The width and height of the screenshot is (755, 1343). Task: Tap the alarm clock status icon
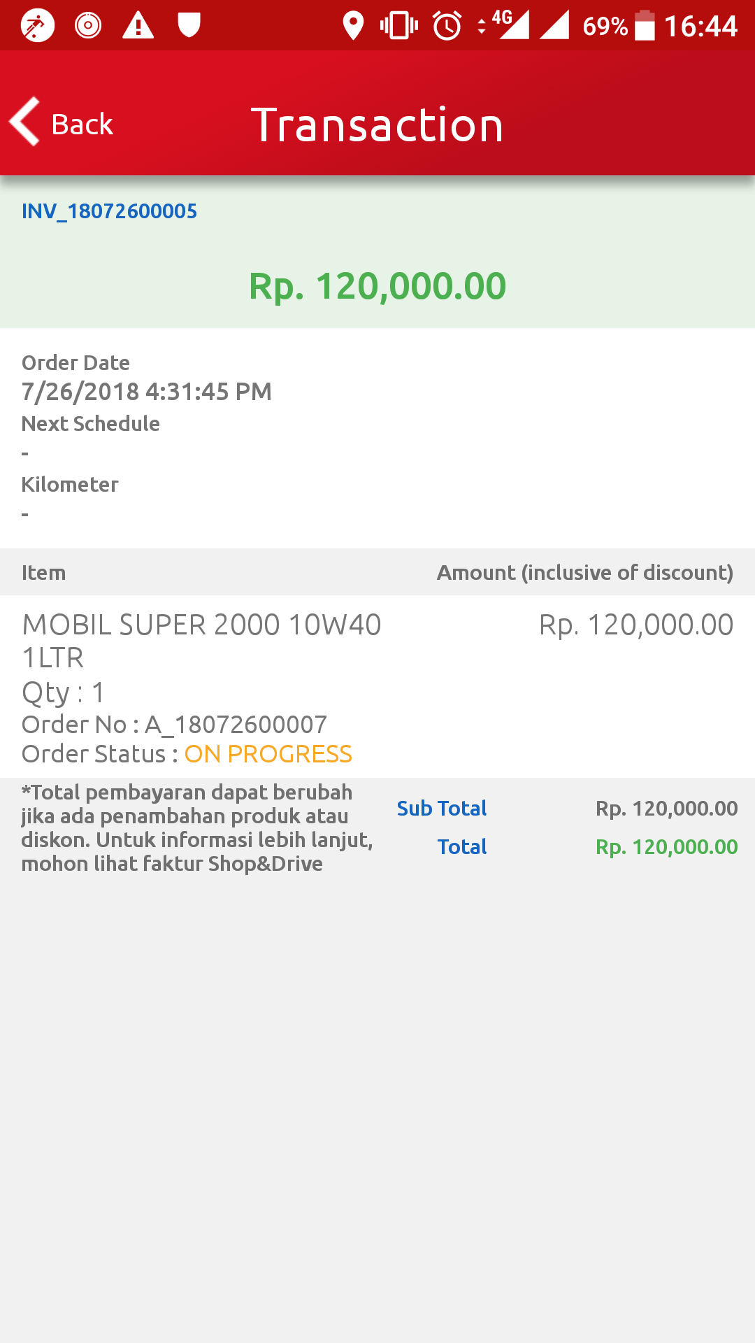point(447,26)
